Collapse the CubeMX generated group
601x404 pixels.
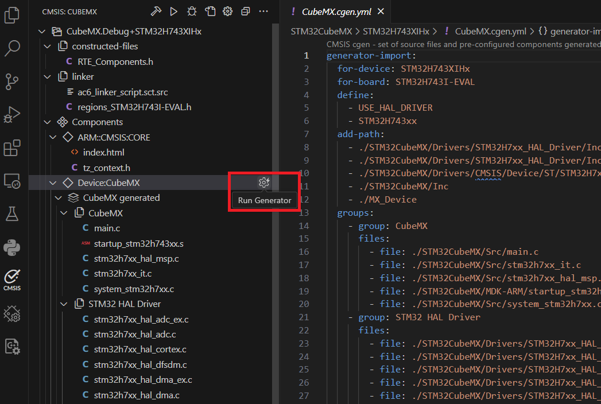coord(58,197)
